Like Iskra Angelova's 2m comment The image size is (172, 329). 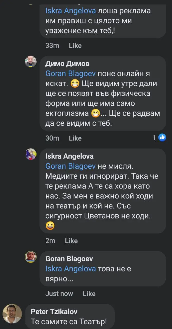pos(71,241)
